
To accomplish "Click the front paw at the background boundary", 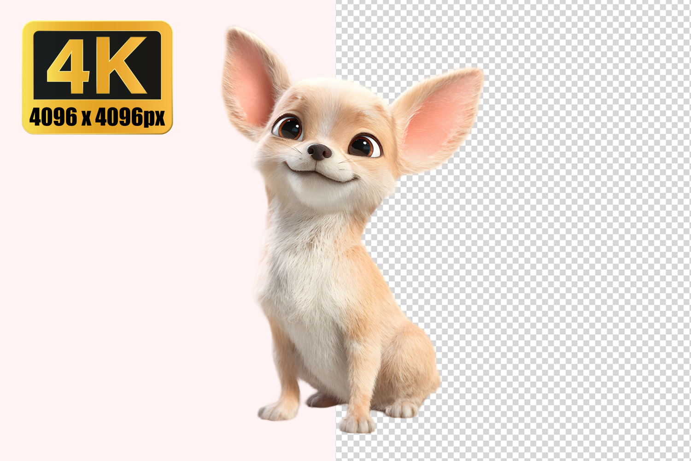I will (x=357, y=424).
